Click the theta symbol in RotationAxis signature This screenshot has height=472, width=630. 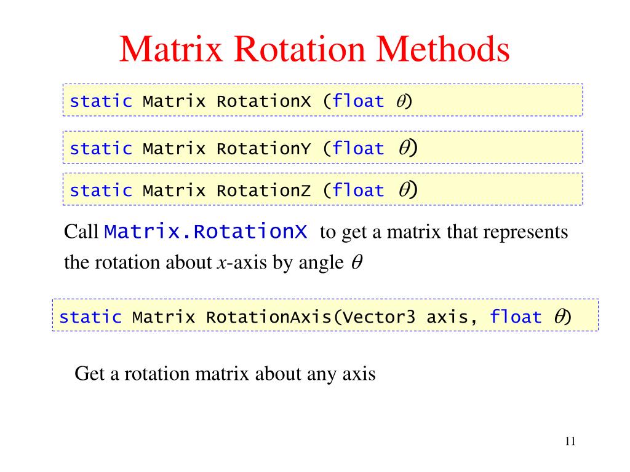(560, 317)
